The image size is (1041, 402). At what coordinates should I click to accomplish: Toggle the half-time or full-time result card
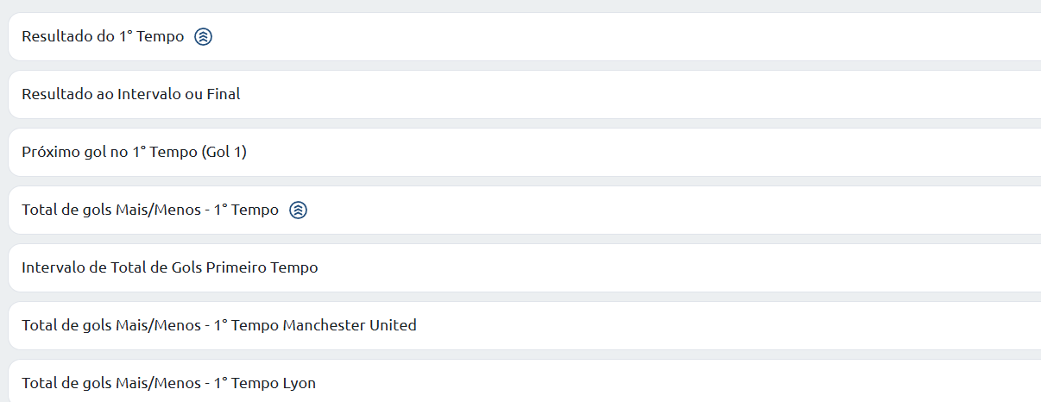click(525, 95)
